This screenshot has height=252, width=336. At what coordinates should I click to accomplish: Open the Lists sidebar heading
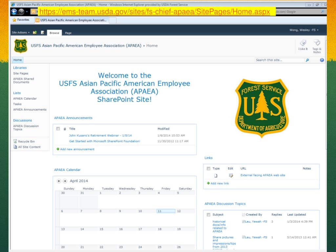(17, 93)
